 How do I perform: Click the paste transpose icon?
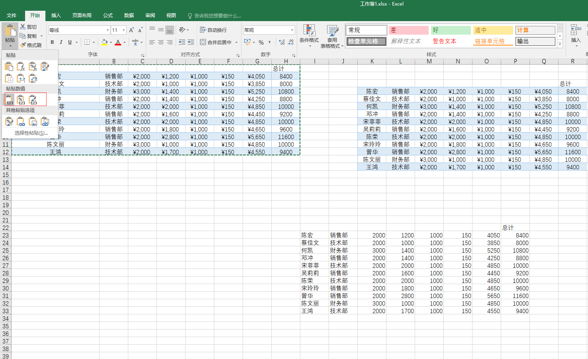click(33, 78)
